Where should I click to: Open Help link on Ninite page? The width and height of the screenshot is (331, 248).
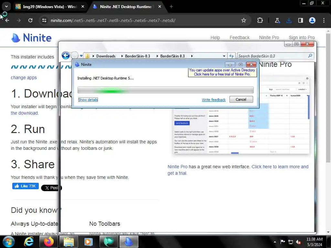pyautogui.click(x=215, y=37)
